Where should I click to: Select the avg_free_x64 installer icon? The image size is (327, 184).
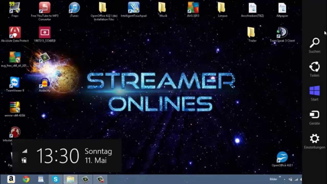tap(15, 59)
